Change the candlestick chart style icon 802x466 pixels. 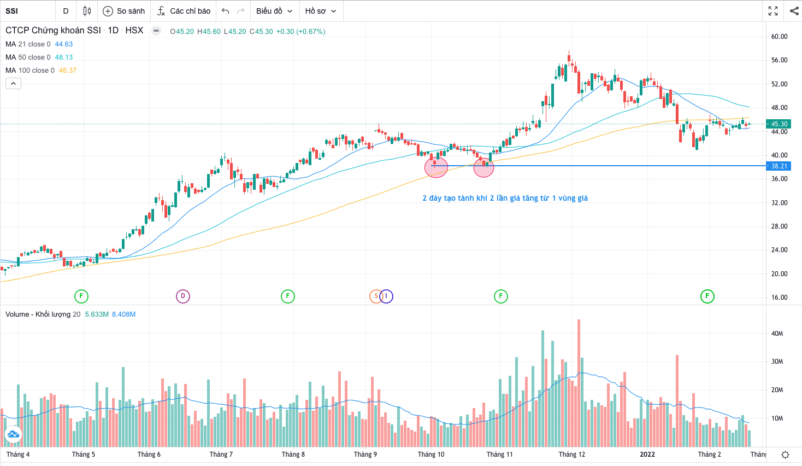coord(87,11)
